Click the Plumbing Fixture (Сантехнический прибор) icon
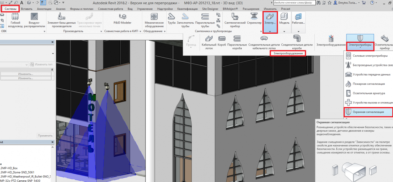Image resolution: width=393 pixels, height=182 pixels. (x=235, y=20)
